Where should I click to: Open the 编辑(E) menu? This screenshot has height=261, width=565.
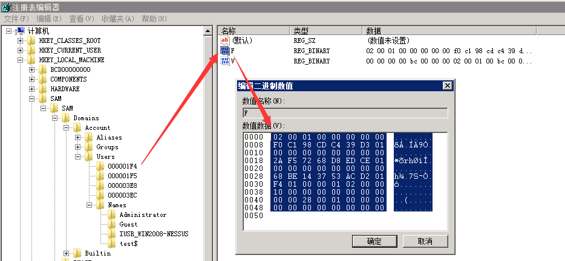pyautogui.click(x=48, y=19)
